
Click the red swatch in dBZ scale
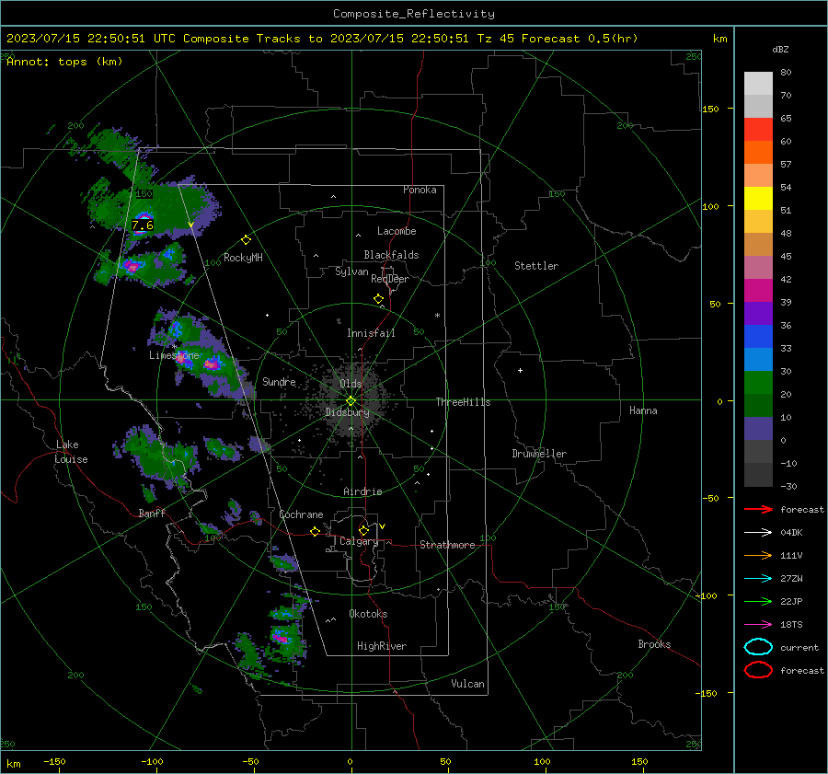(758, 130)
